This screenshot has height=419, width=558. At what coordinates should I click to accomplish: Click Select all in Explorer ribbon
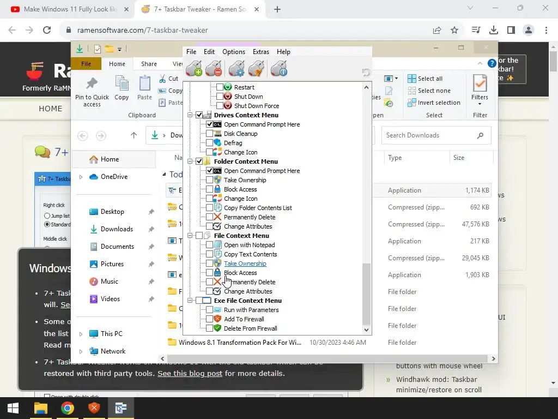coord(425,79)
